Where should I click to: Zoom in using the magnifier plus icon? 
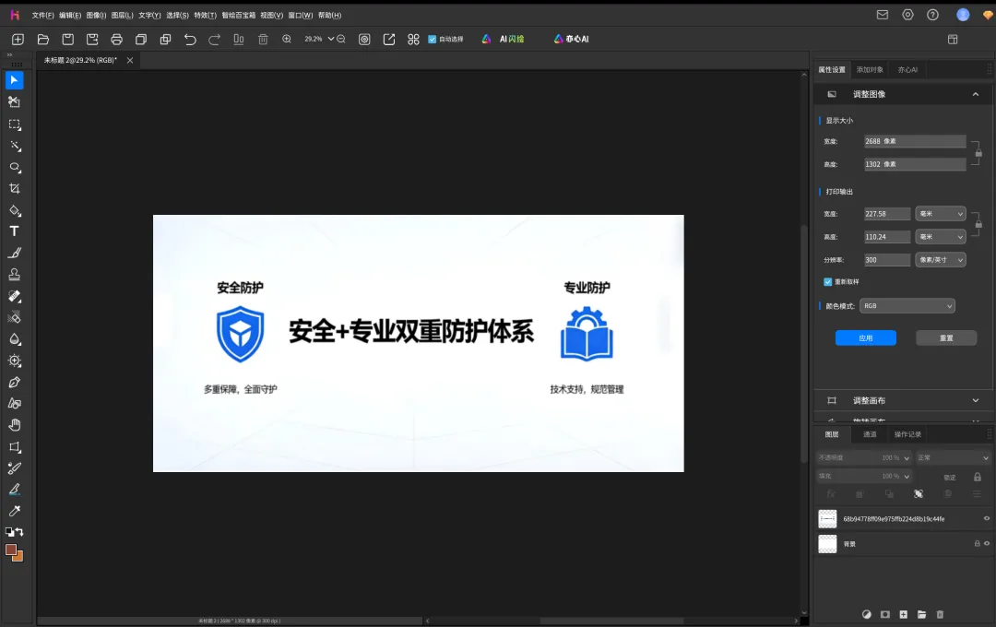click(x=287, y=40)
